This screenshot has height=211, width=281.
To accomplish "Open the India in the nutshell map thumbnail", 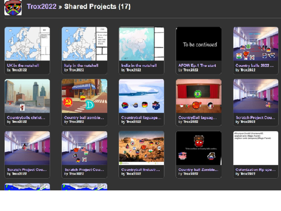I will pyautogui.click(x=142, y=44).
